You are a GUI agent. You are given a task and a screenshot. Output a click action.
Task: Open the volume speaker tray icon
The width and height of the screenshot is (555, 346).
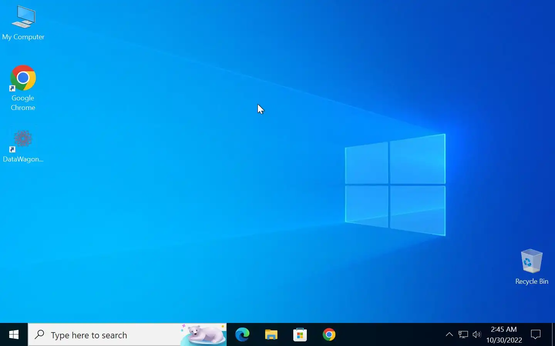point(477,334)
